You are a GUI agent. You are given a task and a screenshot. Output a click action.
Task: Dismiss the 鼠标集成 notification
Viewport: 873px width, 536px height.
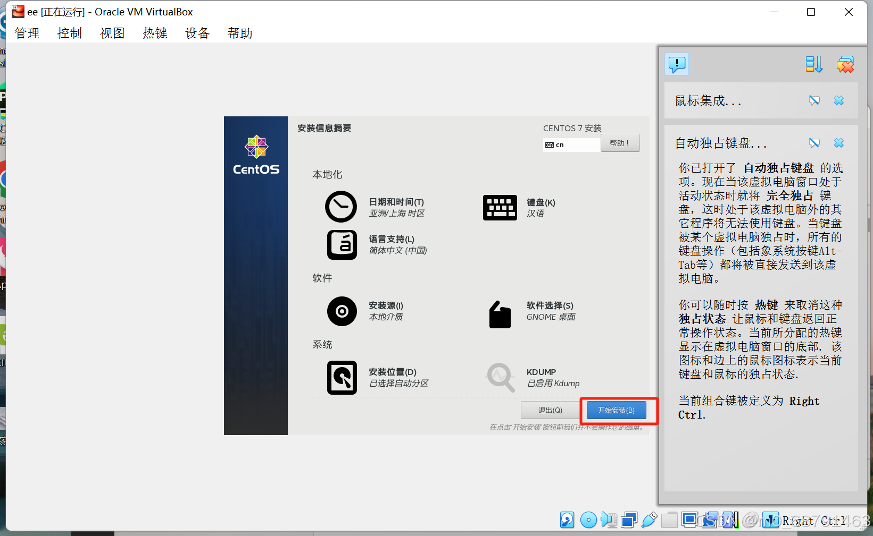coord(839,100)
